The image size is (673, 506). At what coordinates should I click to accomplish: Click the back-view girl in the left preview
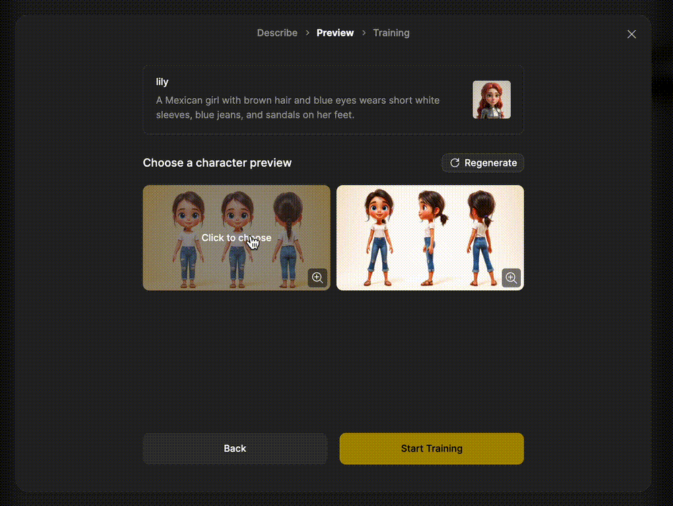(289, 237)
